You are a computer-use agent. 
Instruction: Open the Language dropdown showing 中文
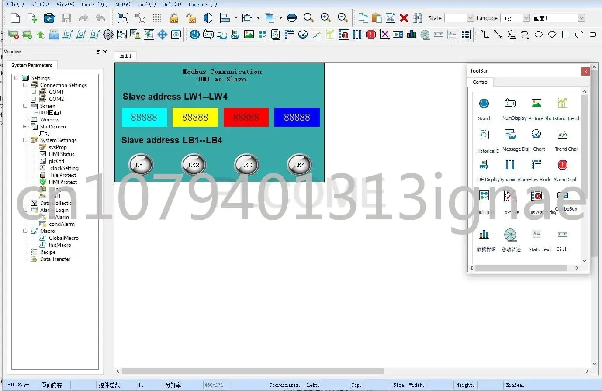click(x=526, y=18)
